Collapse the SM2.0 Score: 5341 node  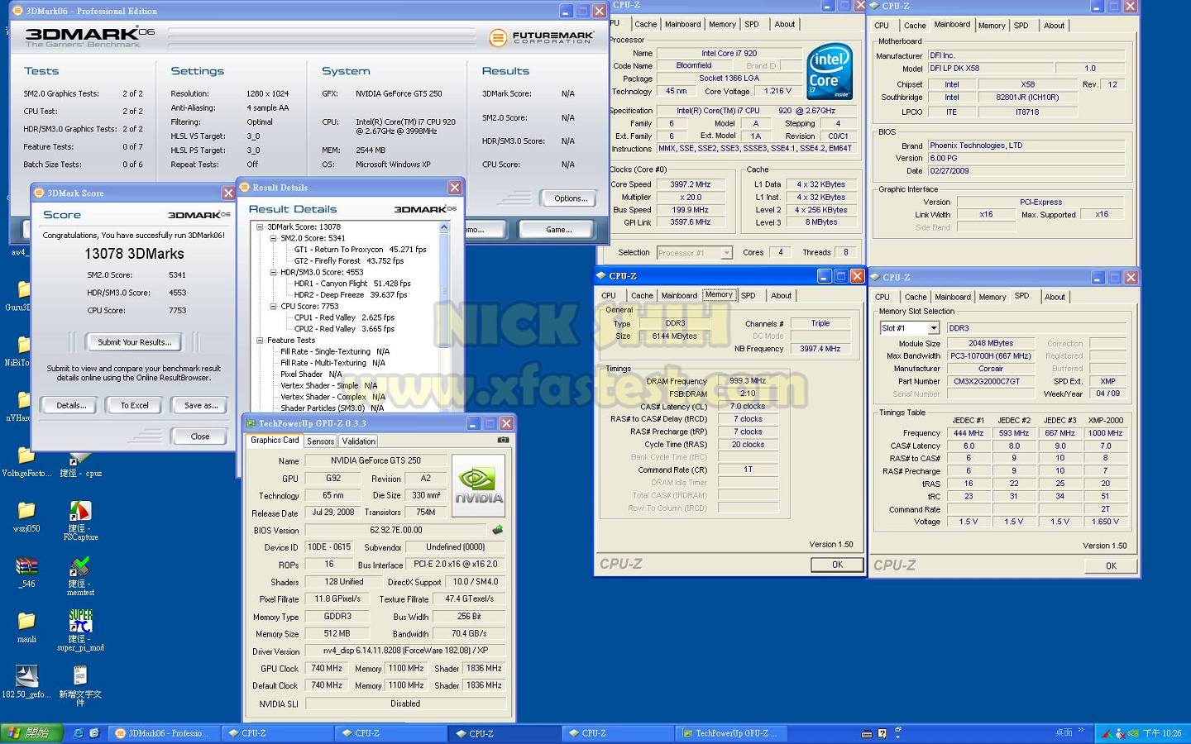click(x=273, y=238)
